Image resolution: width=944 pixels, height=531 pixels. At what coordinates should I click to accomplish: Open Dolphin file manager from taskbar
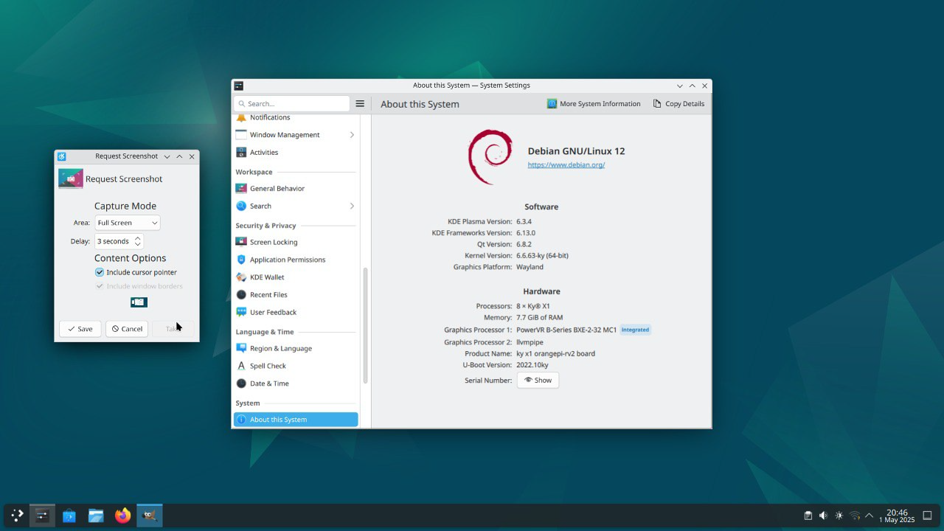pyautogui.click(x=96, y=516)
